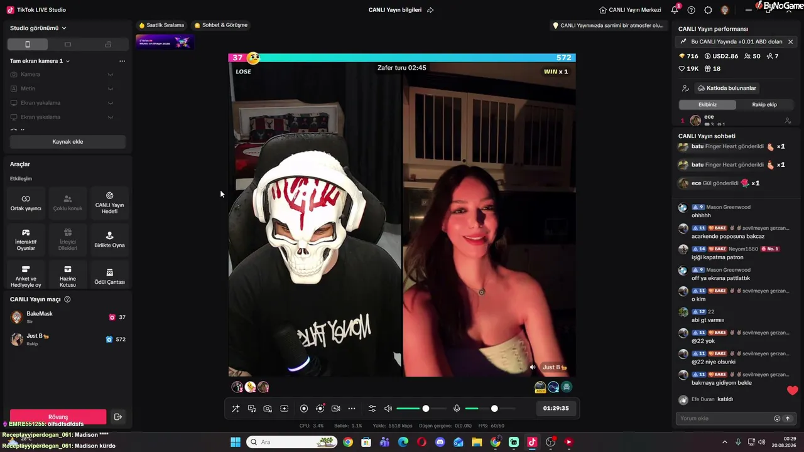This screenshot has height=452, width=804.
Task: Click the AI camera snapshot icon
Action: [x=268, y=409]
